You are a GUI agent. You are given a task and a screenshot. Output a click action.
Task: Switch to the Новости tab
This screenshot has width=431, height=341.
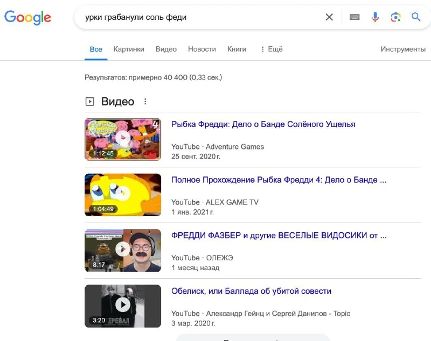tap(201, 49)
